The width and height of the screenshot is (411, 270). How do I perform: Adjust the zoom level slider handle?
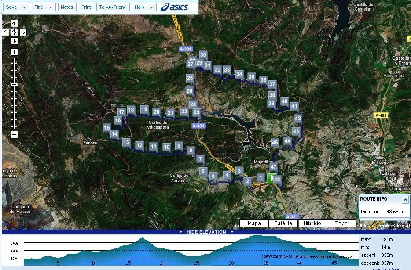tap(14, 84)
